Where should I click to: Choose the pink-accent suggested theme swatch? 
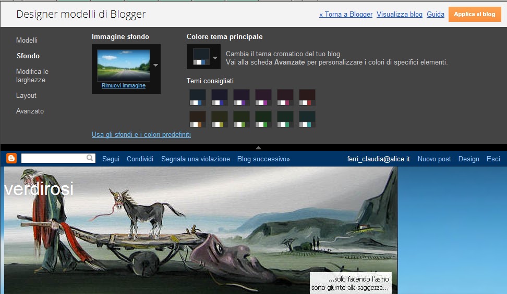[285, 97]
